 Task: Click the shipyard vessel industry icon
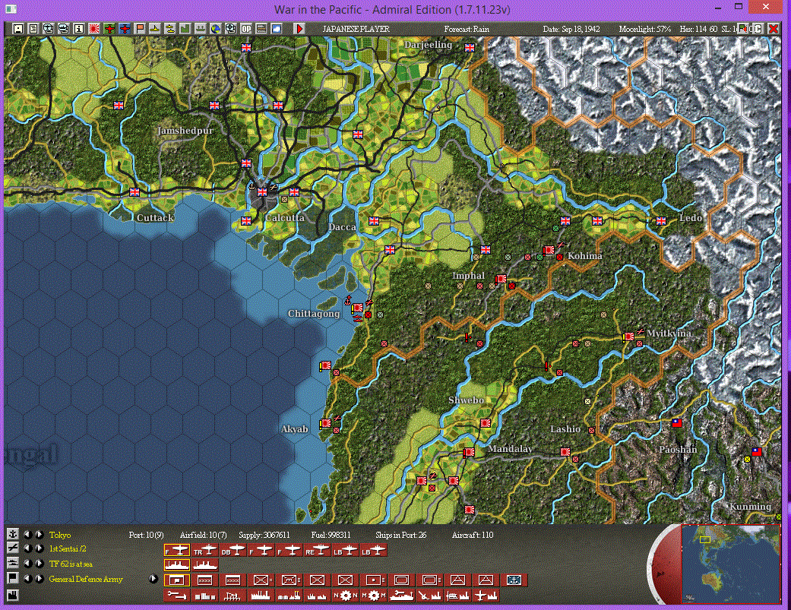point(401,596)
